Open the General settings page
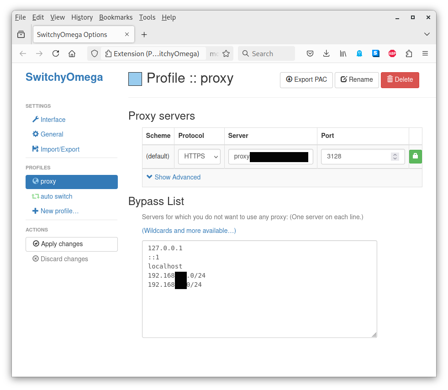 [47, 134]
